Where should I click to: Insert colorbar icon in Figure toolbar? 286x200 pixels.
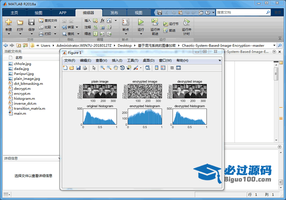156,68
